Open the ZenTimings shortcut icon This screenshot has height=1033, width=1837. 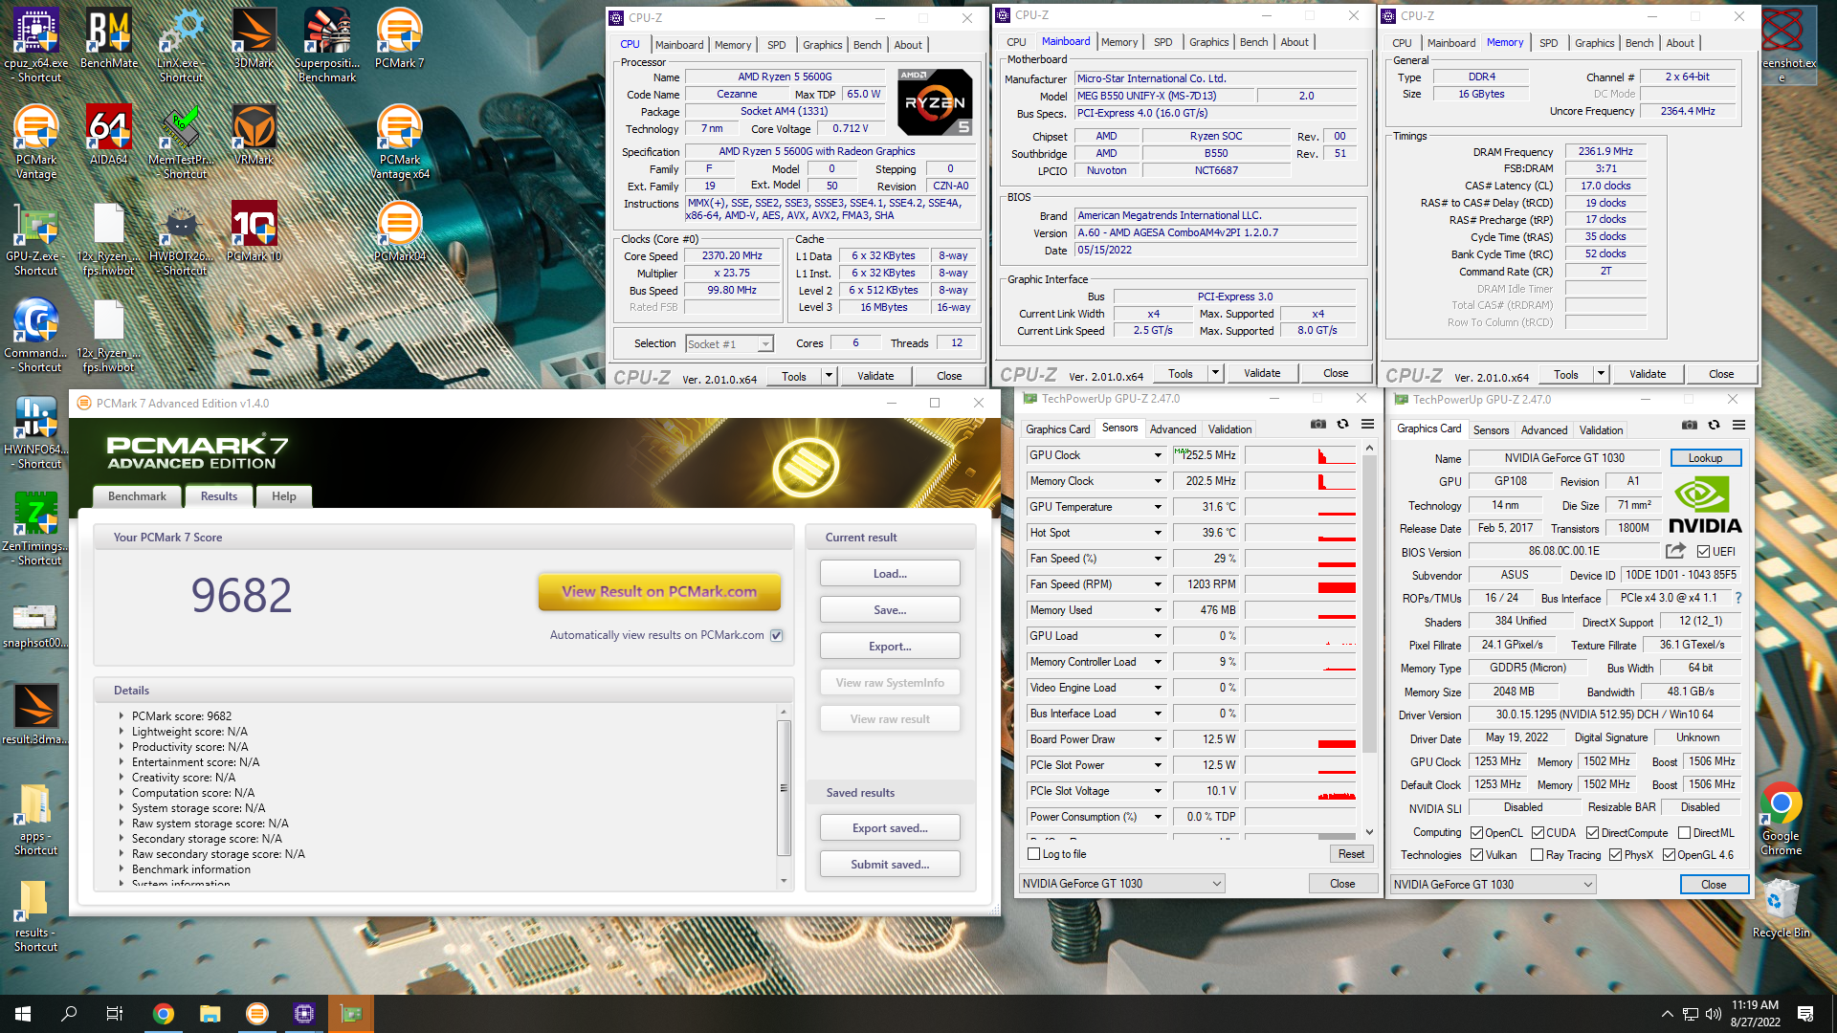point(35,529)
